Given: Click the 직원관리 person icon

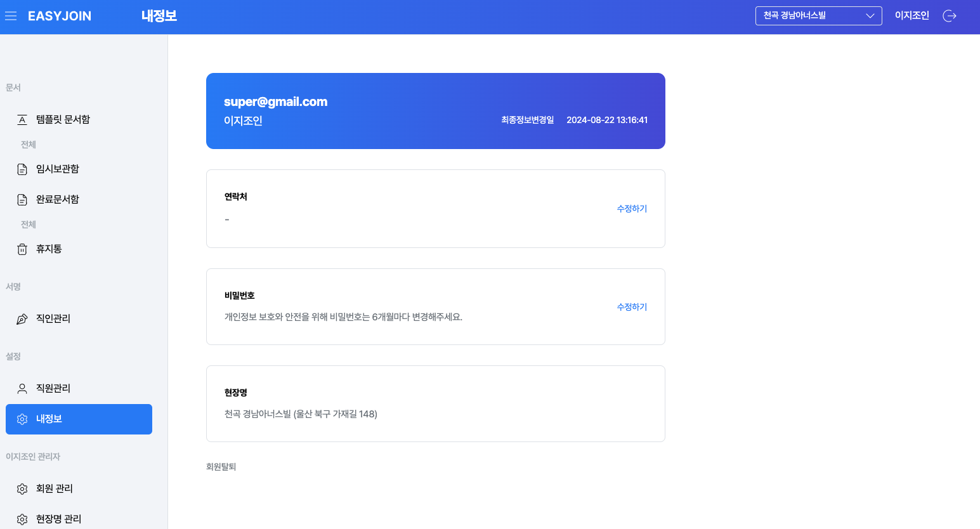Looking at the screenshot, I should 22,389.
